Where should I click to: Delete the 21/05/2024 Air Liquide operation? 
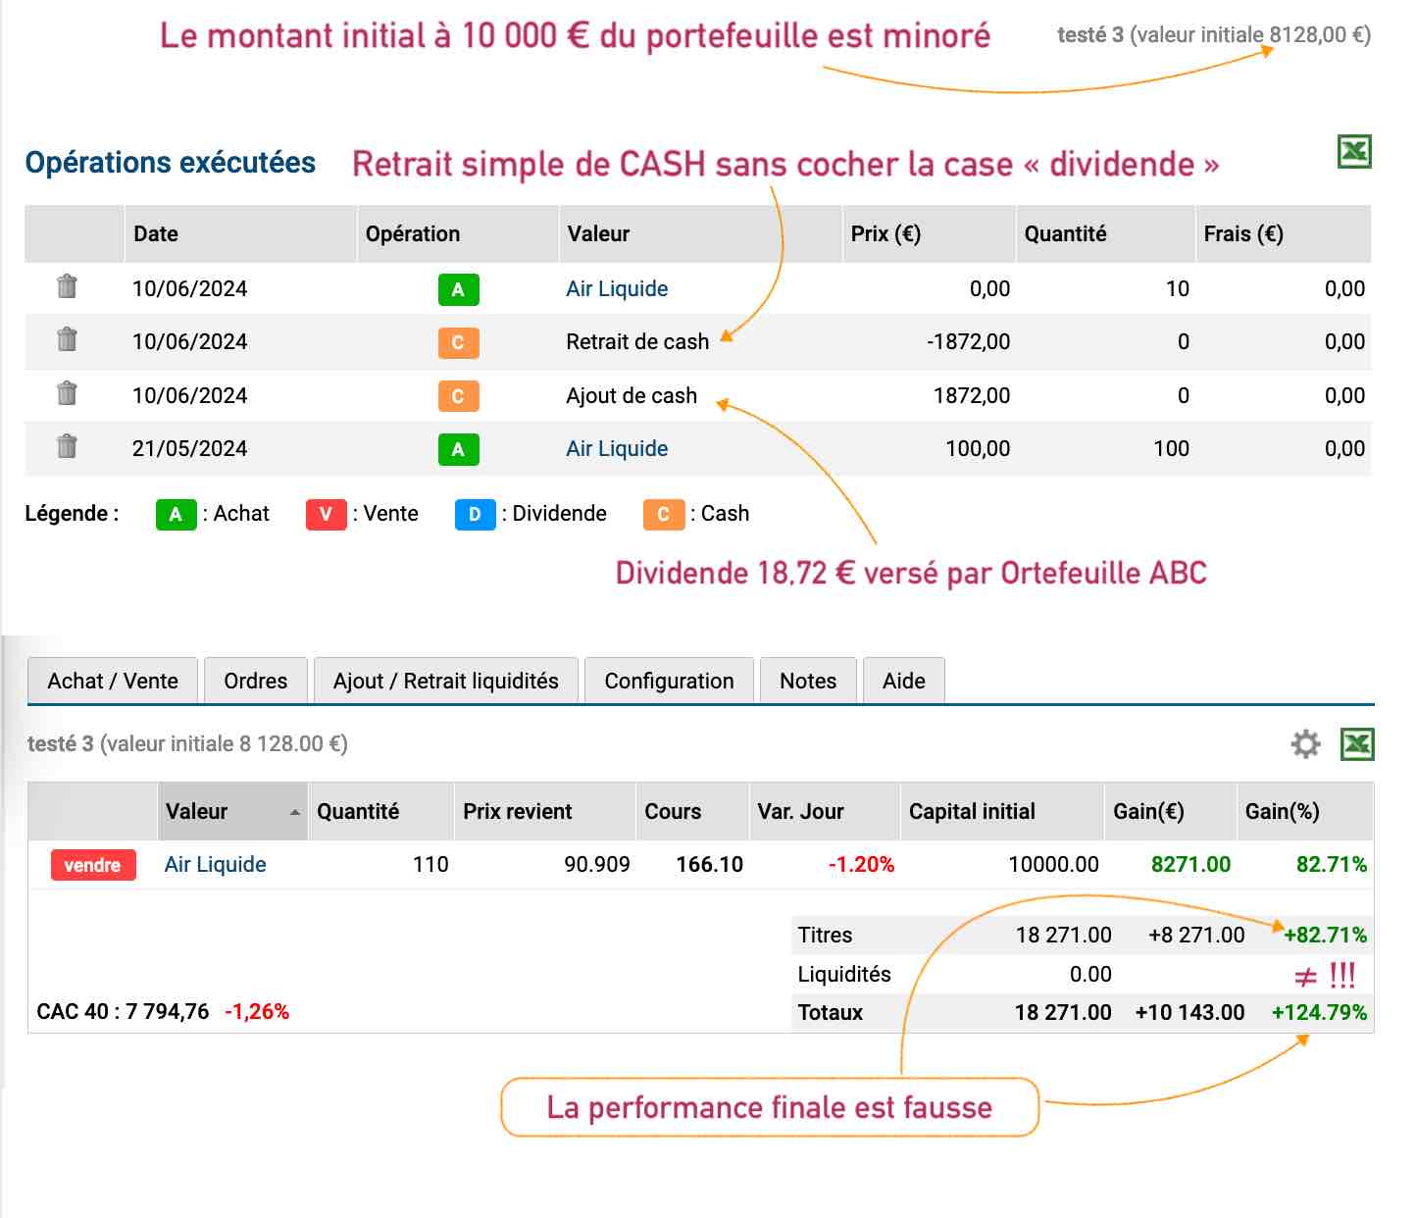point(67,446)
